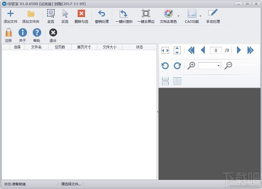
Task: Sort by 文件大小 column header
Action: pos(110,47)
